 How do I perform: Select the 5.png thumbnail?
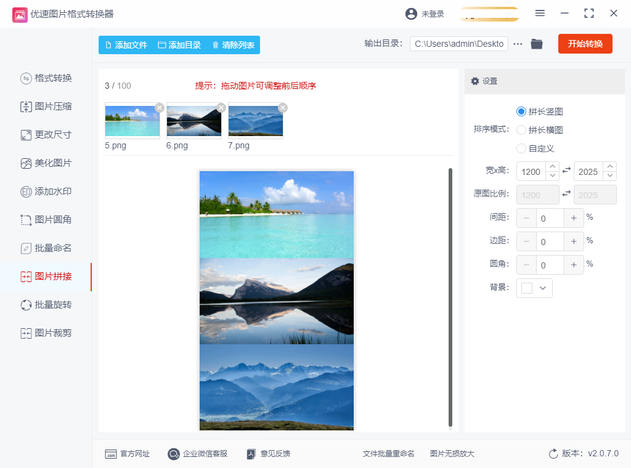[x=132, y=121]
